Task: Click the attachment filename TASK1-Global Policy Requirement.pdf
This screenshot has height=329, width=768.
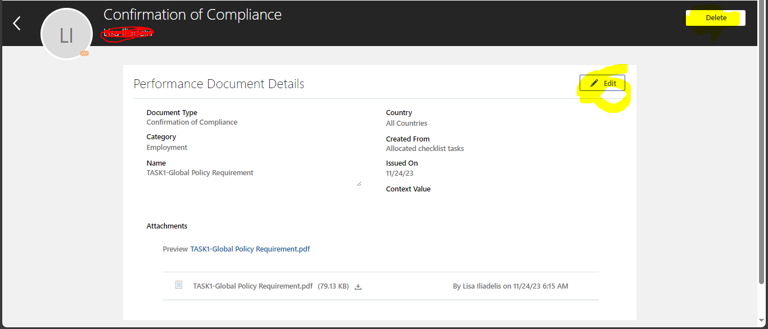Action: 252,286
